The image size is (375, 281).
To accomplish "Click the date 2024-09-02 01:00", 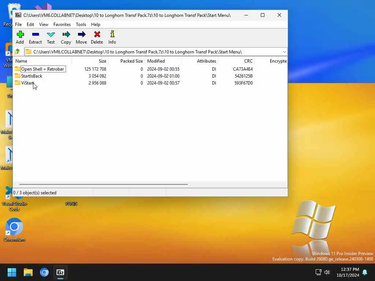I will 163,76.
